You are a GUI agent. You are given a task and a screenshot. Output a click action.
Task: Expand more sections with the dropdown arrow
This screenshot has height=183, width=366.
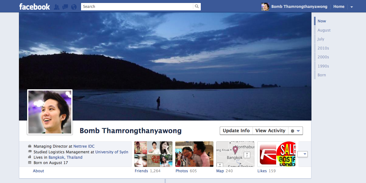[303, 154]
